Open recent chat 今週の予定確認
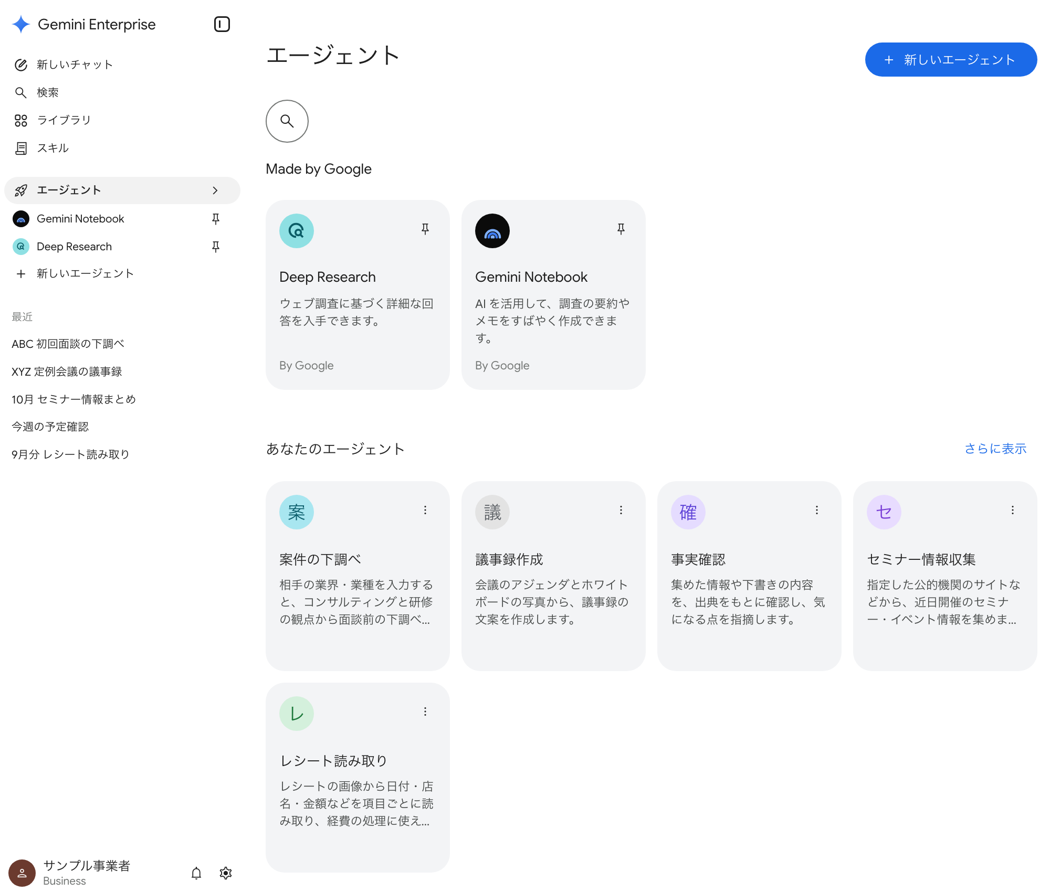 50,427
